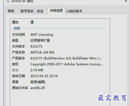Click the value AMT Licensing
129x106 pixels.
coord(42,35)
